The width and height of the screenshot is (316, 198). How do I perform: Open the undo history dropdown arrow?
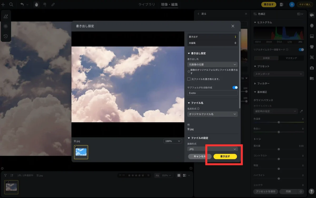tap(27, 4)
